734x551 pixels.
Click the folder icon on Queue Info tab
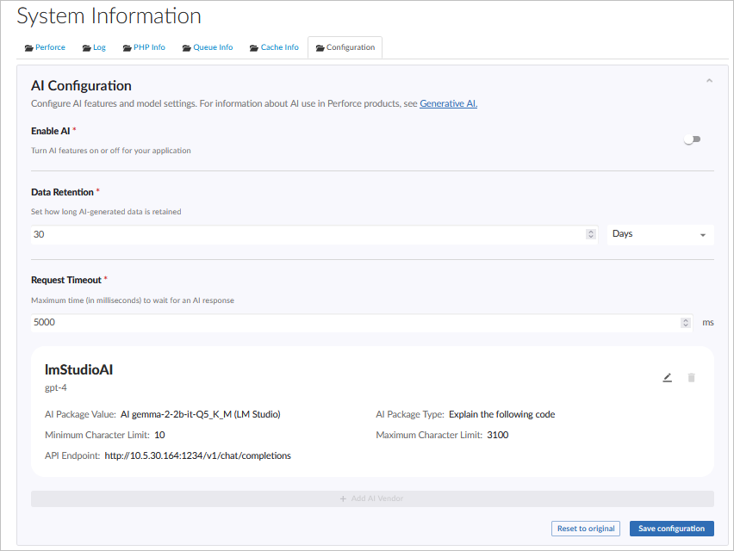coord(186,48)
